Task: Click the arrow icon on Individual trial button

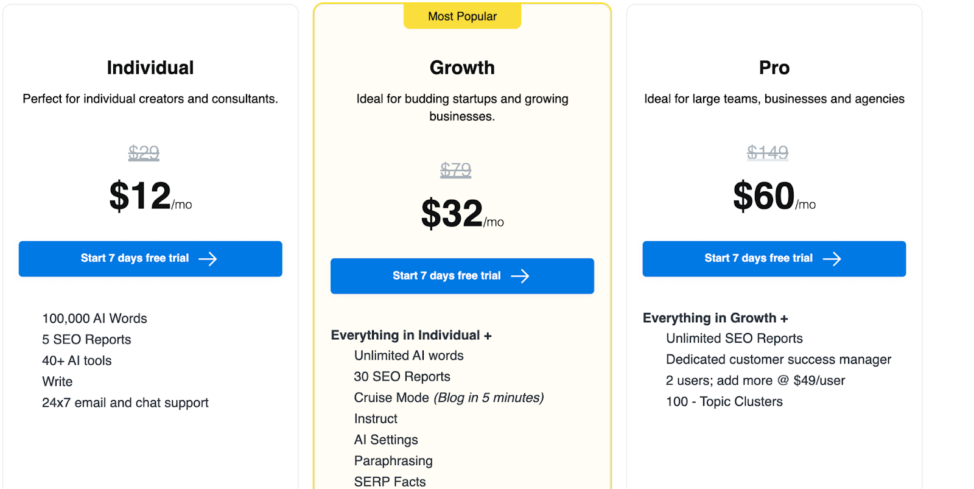Action: pos(208,259)
